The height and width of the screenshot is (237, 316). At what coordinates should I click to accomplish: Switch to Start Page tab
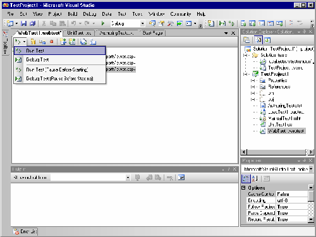(152, 33)
